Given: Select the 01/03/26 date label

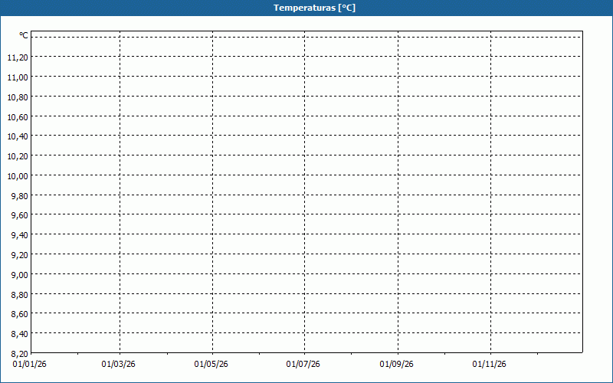Looking at the screenshot, I should pyautogui.click(x=119, y=365).
